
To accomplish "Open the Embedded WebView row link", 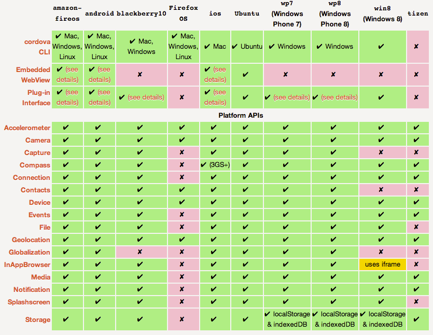I will pos(33,75).
